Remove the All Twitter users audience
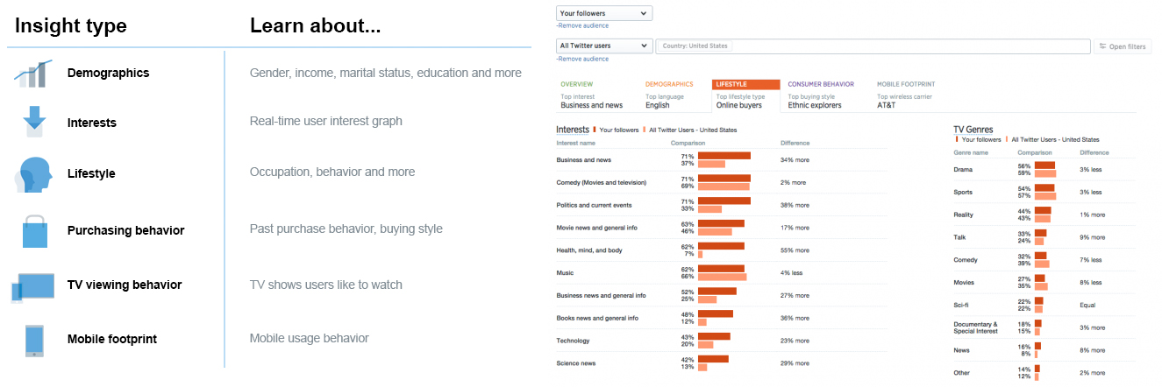This screenshot has height=387, width=1162. tap(582, 59)
